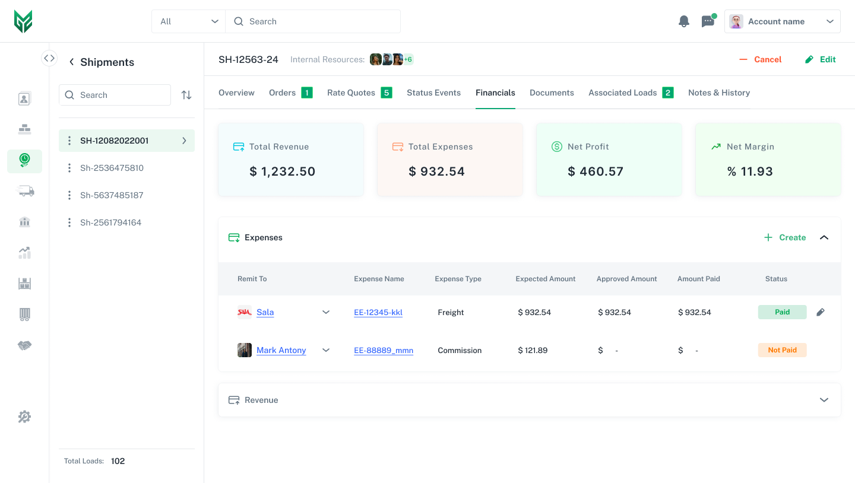Open the delivery truck sidebar icon
This screenshot has height=483, width=855.
pyautogui.click(x=24, y=191)
